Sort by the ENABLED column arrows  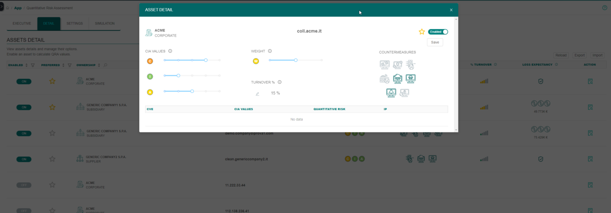27,65
